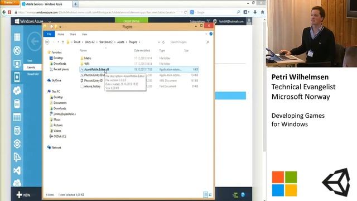This screenshot has width=357, height=201.
Task: Click the Windows Azure logo
Action: click(x=29, y=21)
